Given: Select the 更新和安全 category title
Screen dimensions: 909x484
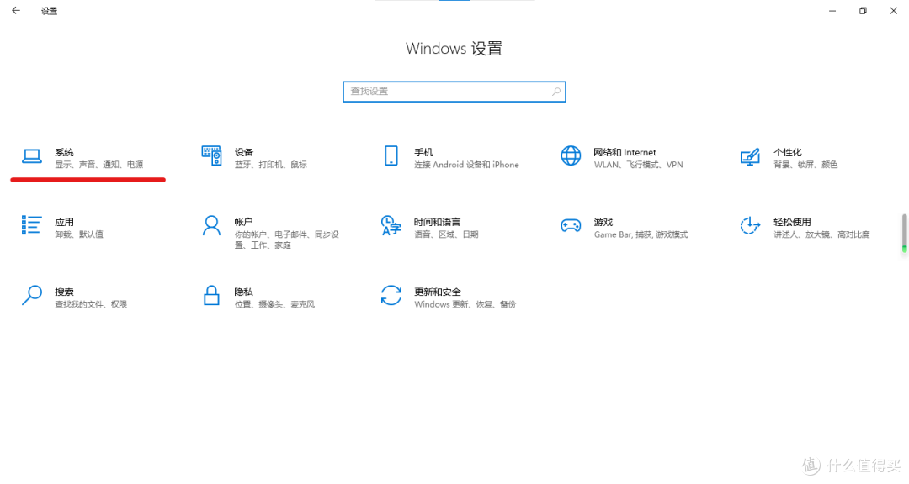Looking at the screenshot, I should [438, 292].
